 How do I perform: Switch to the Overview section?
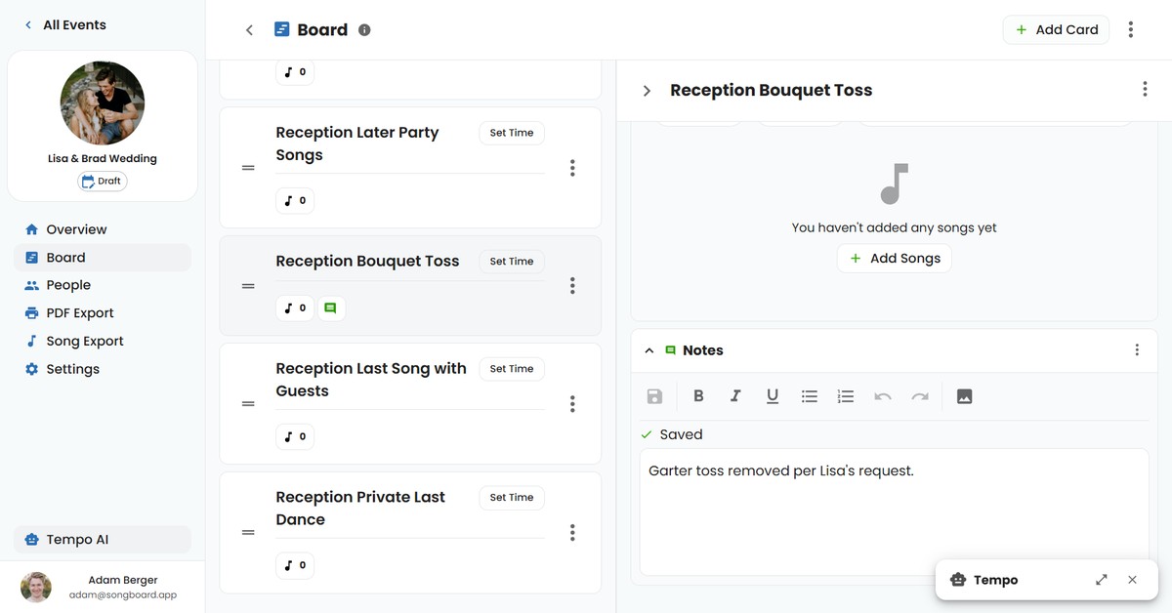[x=75, y=228]
